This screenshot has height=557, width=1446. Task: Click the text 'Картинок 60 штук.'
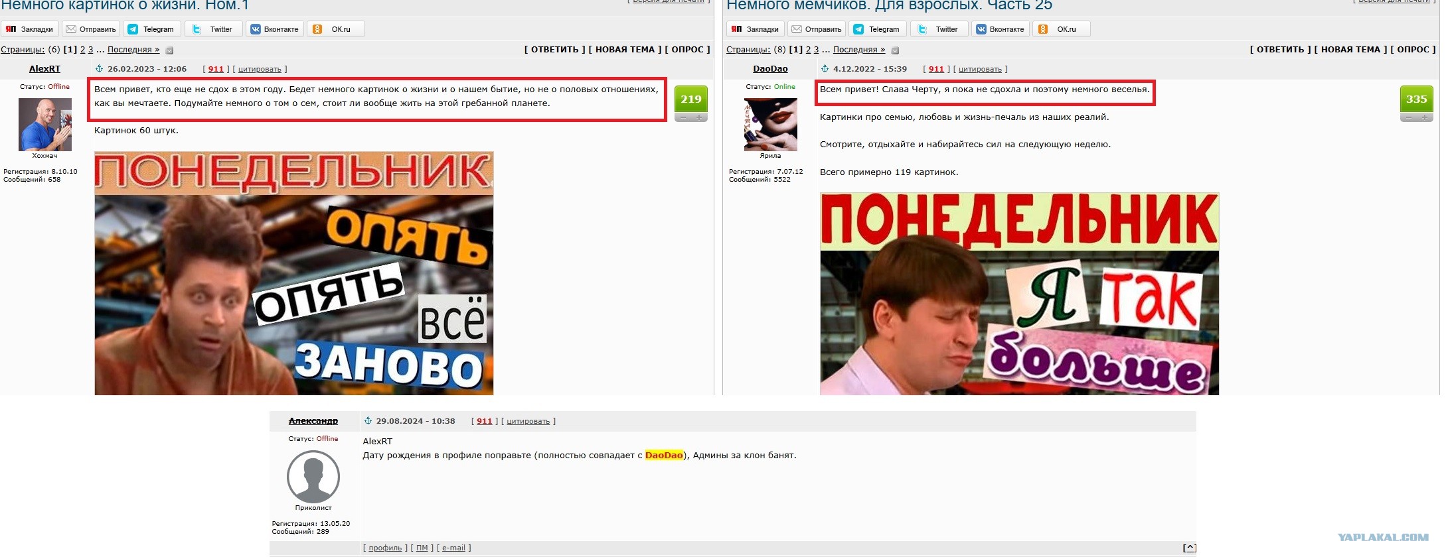pyautogui.click(x=136, y=131)
